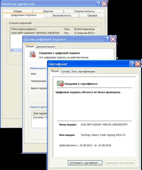Click the Кем выдан: label
The height and width of the screenshot is (170, 142).
(x=67, y=135)
